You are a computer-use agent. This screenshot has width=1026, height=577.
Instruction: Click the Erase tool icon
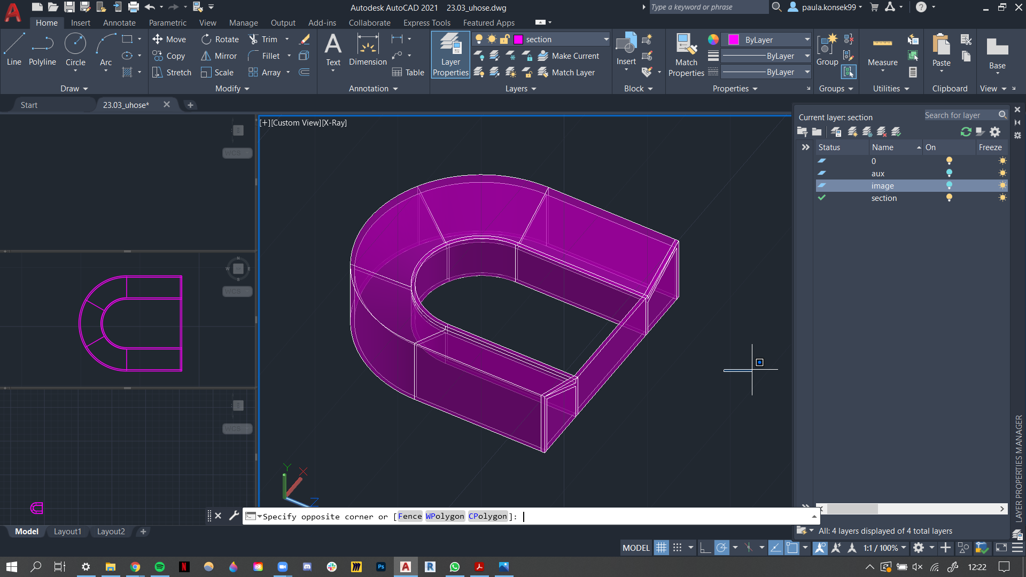[305, 39]
